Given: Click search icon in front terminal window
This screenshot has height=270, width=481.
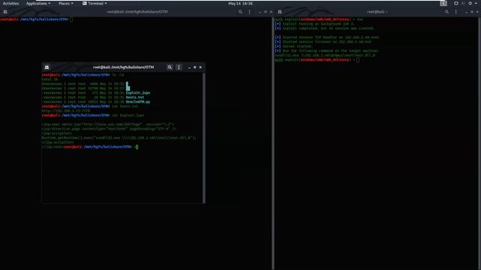Looking at the screenshot, I should point(170,67).
